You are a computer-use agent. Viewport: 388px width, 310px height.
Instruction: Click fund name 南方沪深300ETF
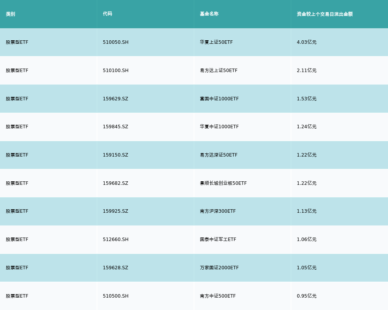pos(218,211)
